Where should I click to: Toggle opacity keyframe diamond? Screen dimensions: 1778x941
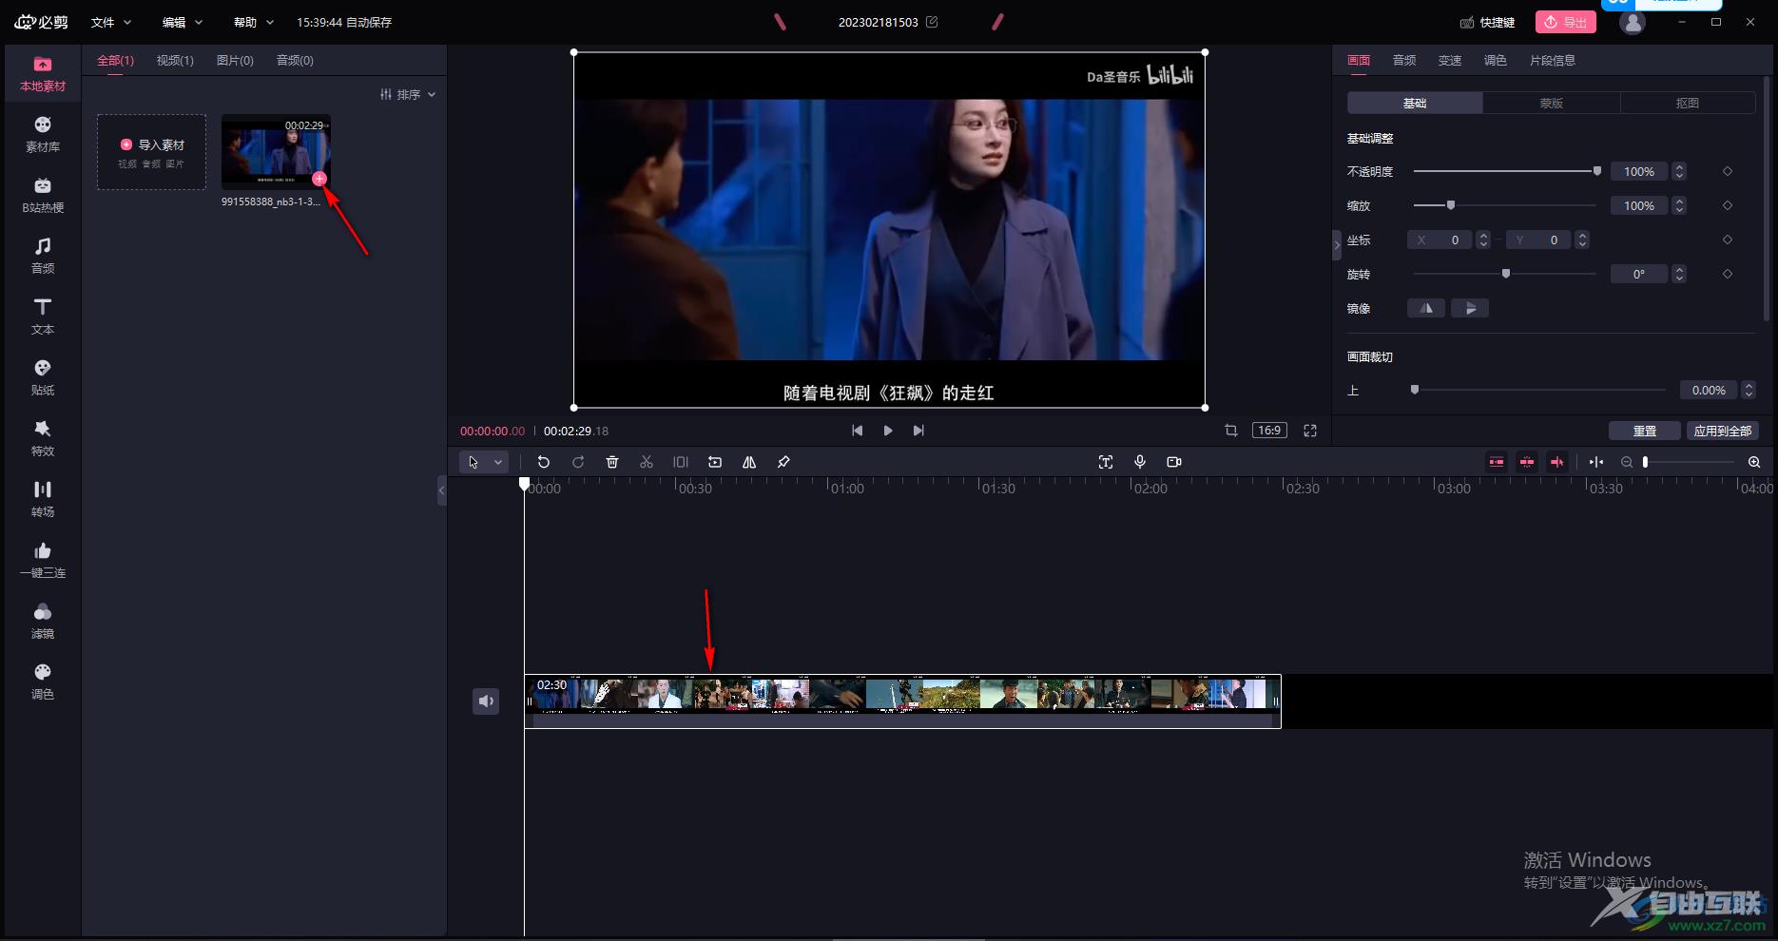click(x=1728, y=171)
